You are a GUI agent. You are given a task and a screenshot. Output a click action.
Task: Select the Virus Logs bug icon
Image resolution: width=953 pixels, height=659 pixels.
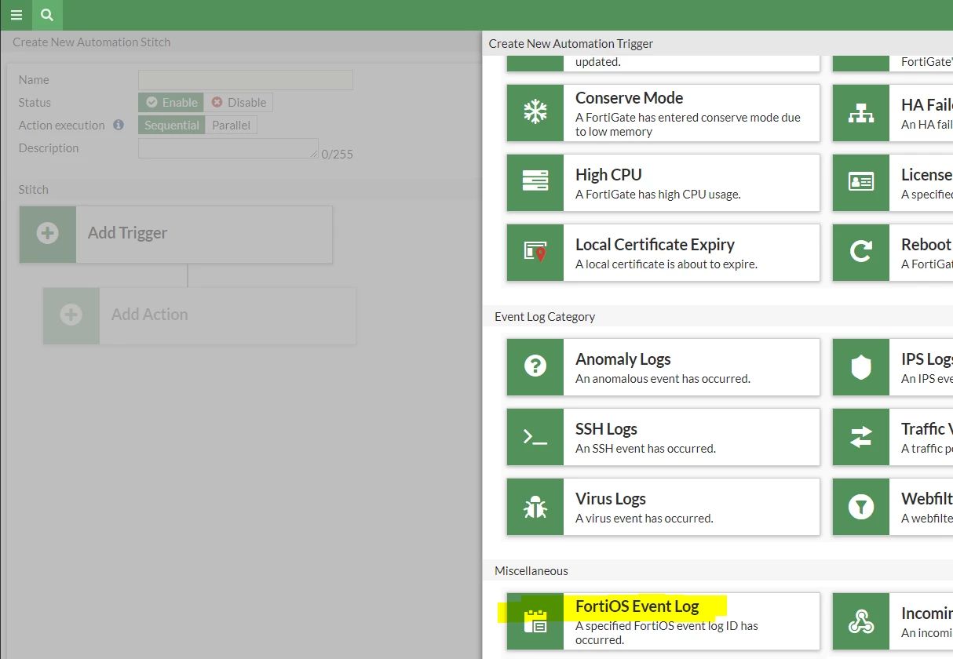point(535,507)
